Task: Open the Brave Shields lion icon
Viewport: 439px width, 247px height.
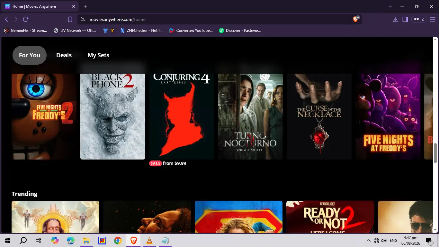Action: pos(355,19)
